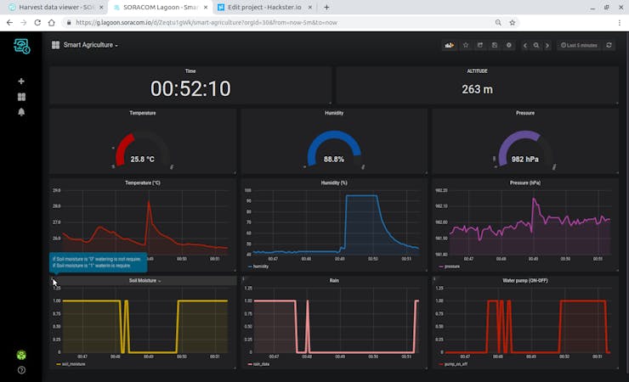Open the Last 5 minutes time picker

click(x=579, y=45)
